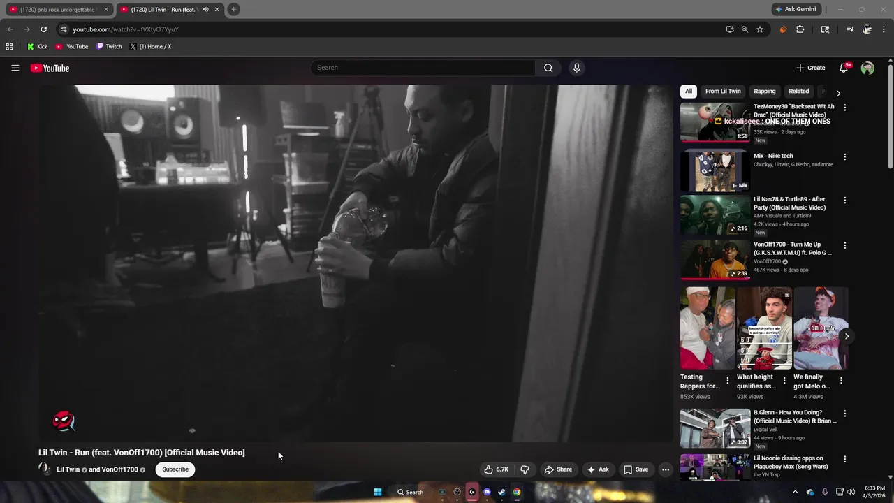Open the Google Lens search icon in toolbar

[x=825, y=29]
